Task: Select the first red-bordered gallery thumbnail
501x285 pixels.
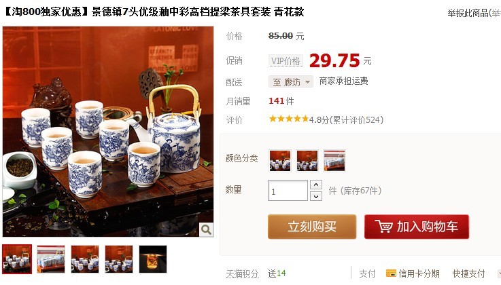Action: click(x=17, y=259)
